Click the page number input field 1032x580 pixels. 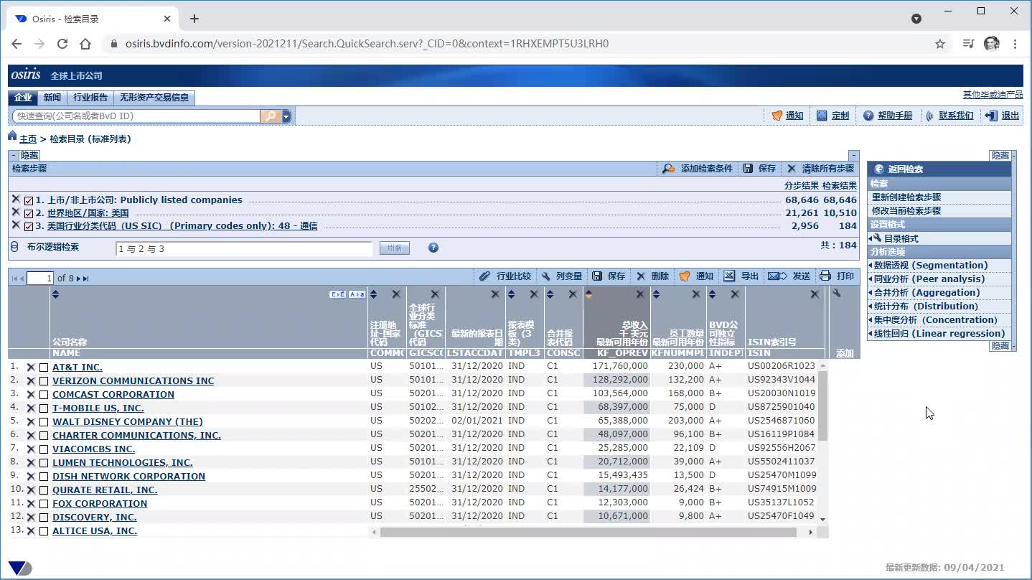[40, 279]
